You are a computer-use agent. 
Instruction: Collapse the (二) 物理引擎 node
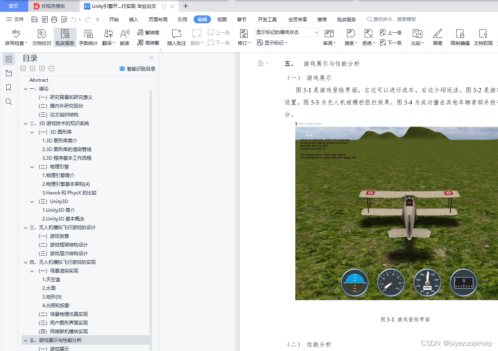[32, 167]
